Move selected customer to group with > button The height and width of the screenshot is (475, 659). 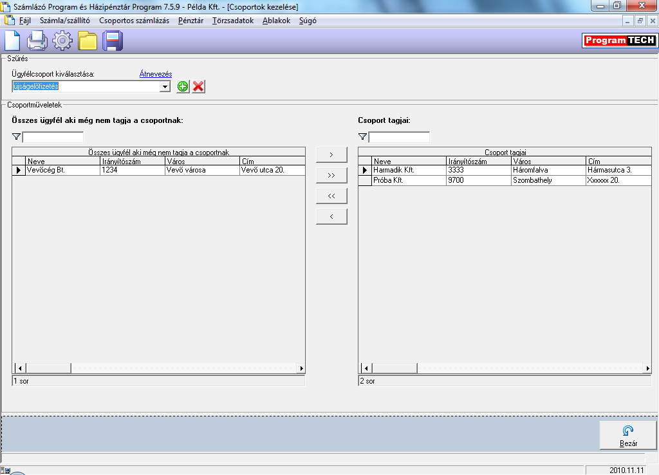point(331,155)
